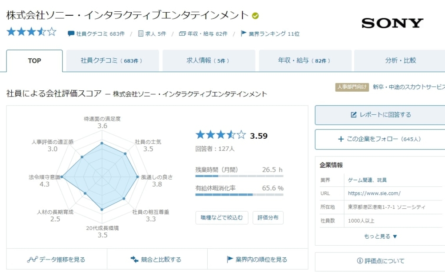This screenshot has width=445, height=273.
Task: Switch to the 求人情報 (5件) tab
Action: pos(209,61)
